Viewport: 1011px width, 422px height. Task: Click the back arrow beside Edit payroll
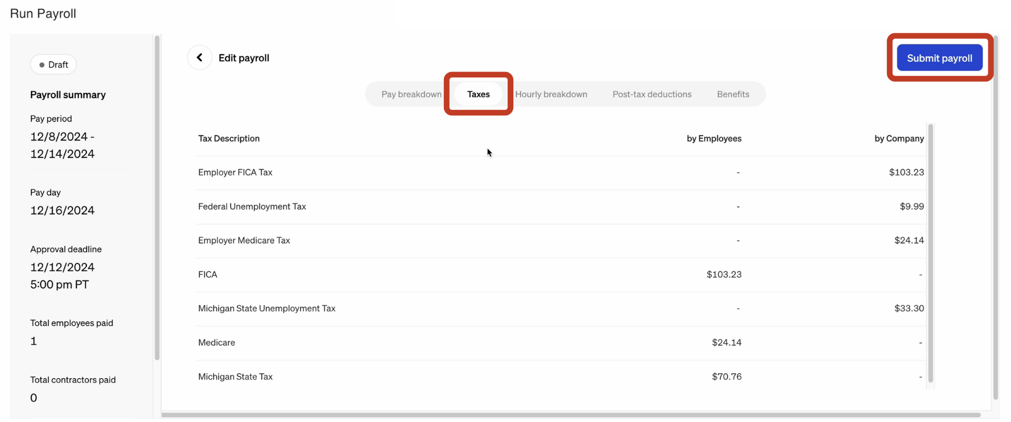pyautogui.click(x=200, y=57)
